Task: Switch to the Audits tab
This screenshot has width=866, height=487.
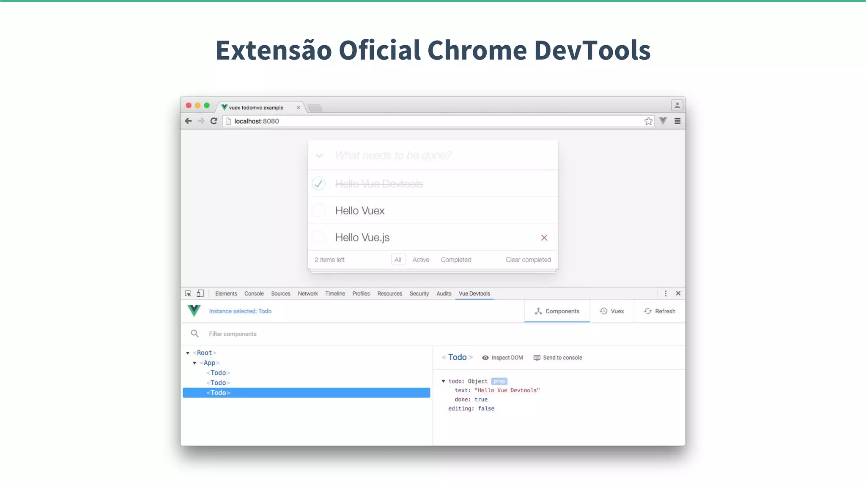Action: pyautogui.click(x=444, y=293)
